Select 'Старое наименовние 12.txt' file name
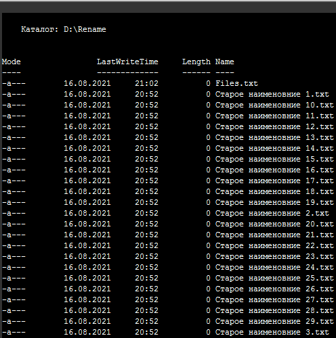The width and height of the screenshot is (336, 338). click(x=274, y=126)
